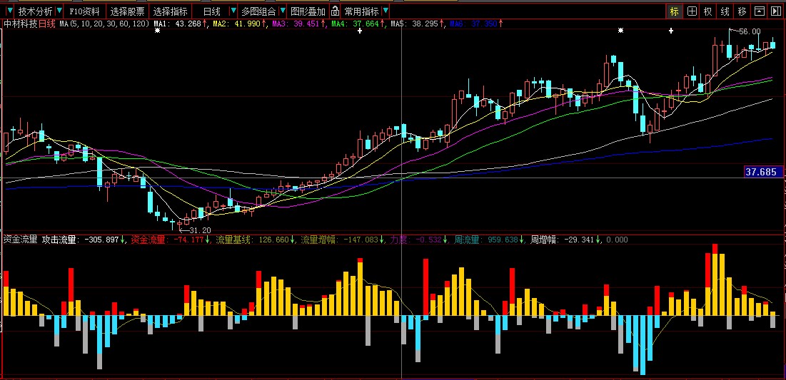Click the second plus marker near top right

click(x=671, y=31)
